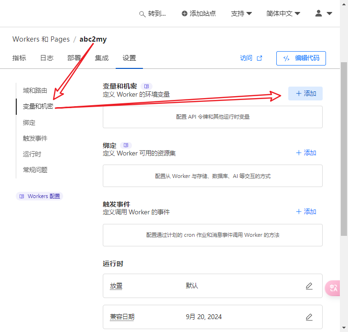Select 域和路由 in settings sidebar
348x332 pixels.
[35, 90]
